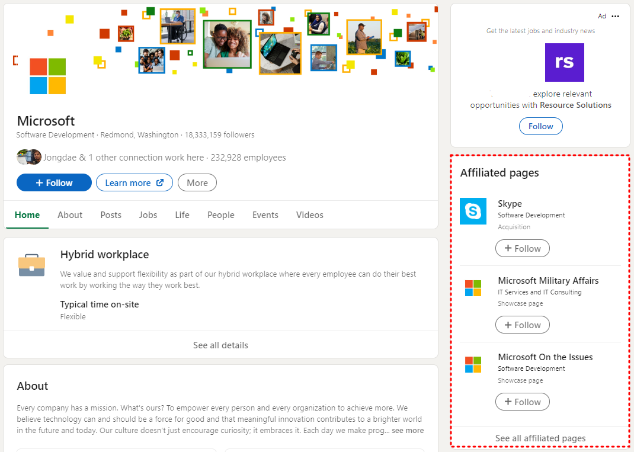Click the Skype logo in Affiliated pages

pyautogui.click(x=473, y=211)
